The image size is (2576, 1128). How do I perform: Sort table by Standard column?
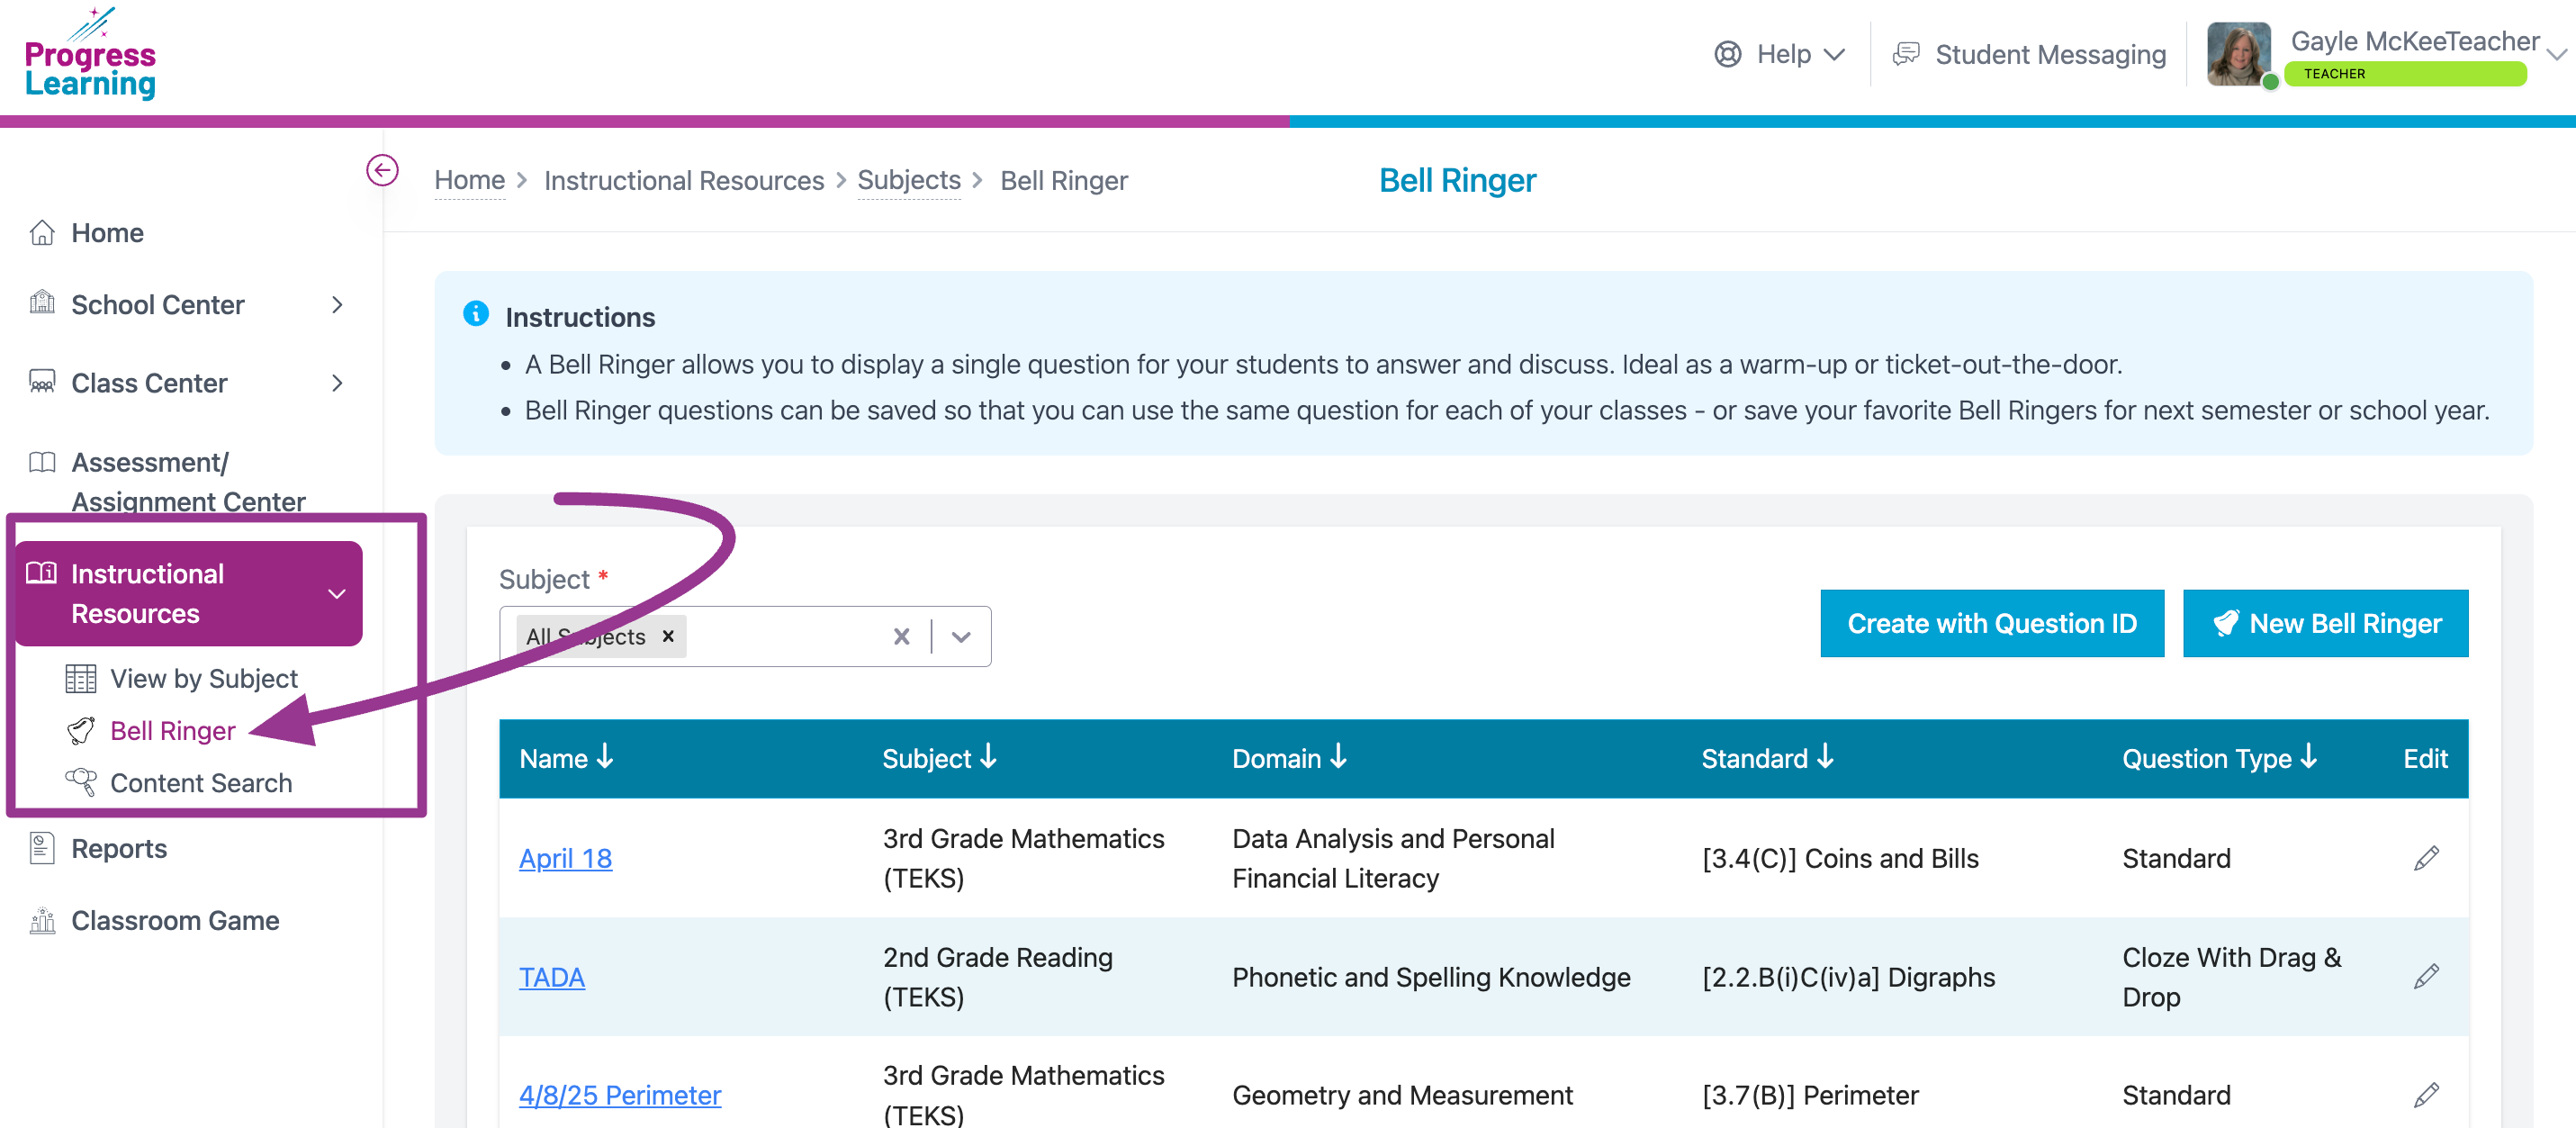point(1767,758)
